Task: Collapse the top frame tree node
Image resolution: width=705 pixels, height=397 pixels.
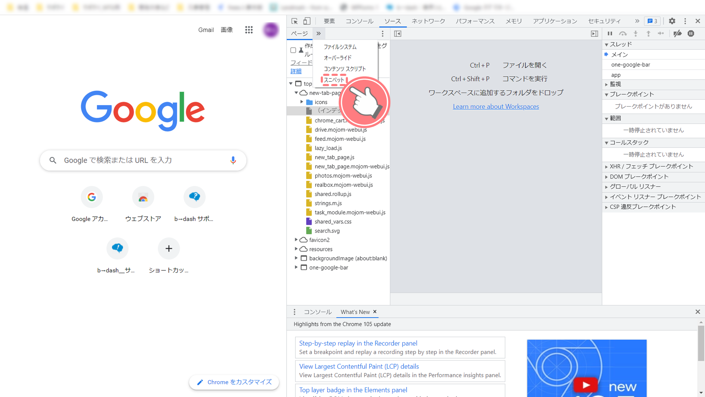Action: pos(291,84)
